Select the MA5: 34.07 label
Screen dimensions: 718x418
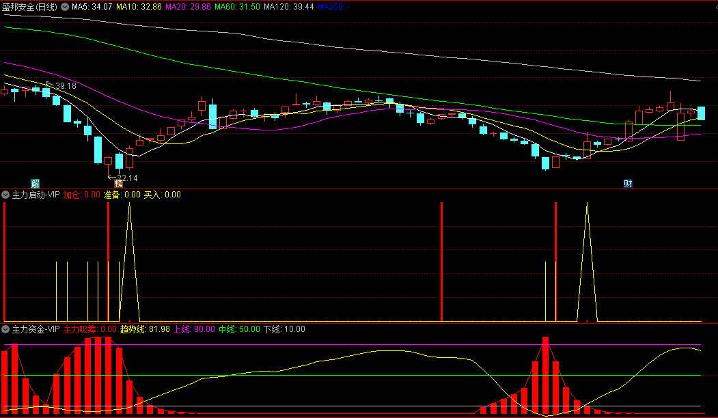[x=92, y=7]
